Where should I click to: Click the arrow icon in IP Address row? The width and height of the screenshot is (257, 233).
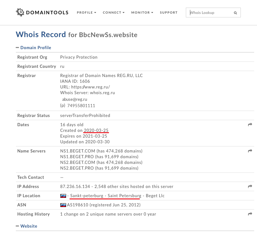250,186
